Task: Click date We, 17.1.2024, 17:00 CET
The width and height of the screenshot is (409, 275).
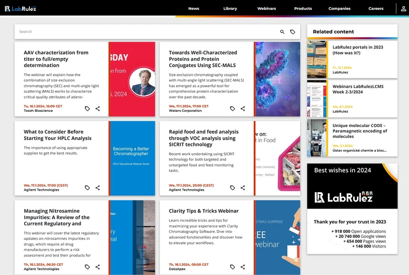Action: 188,106
